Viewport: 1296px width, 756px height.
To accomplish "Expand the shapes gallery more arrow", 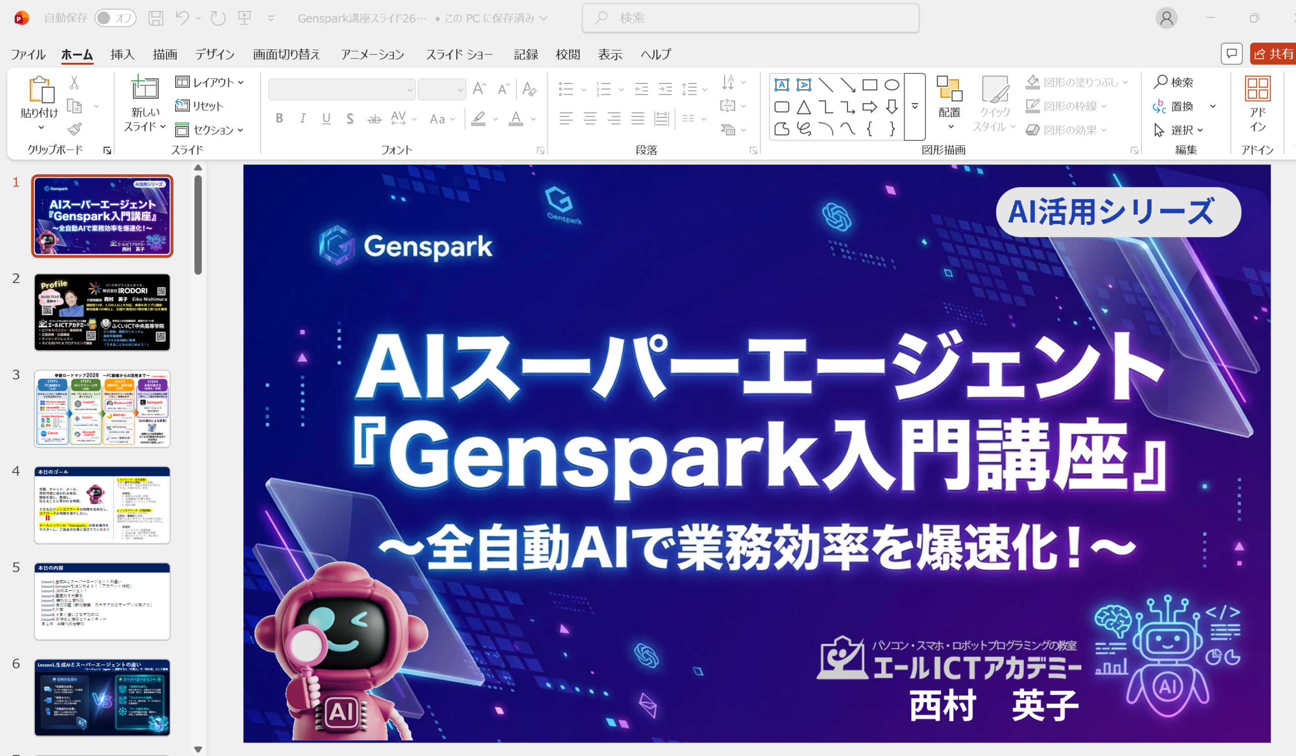I will click(914, 106).
